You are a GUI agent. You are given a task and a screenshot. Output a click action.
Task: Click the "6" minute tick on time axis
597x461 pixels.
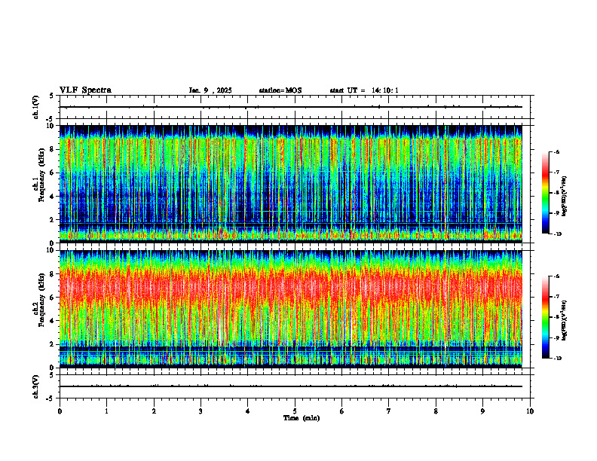pyautogui.click(x=342, y=411)
